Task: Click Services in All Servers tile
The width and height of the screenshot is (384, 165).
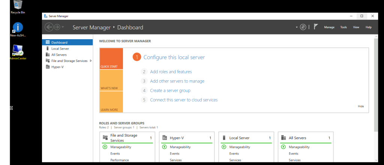Action: [x=295, y=160]
